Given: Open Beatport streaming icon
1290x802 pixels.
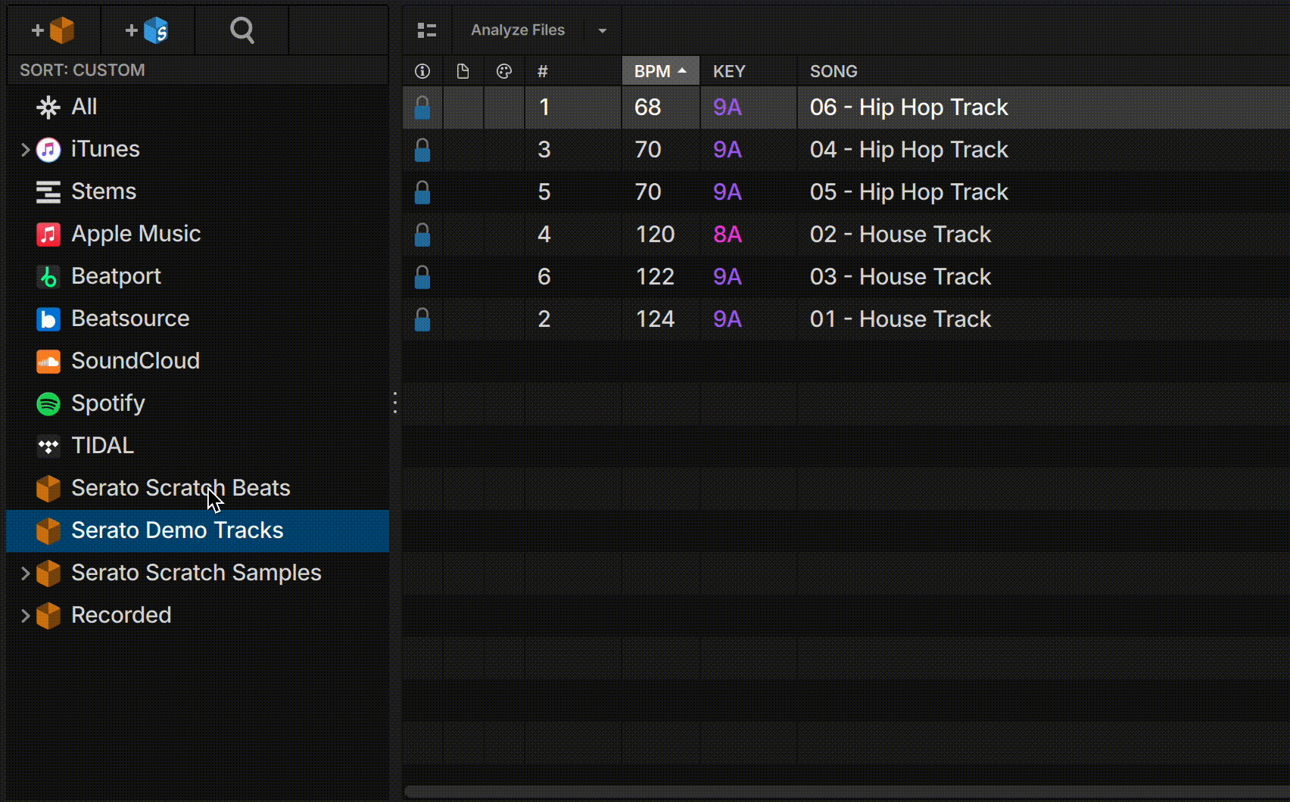Looking at the screenshot, I should tap(48, 277).
